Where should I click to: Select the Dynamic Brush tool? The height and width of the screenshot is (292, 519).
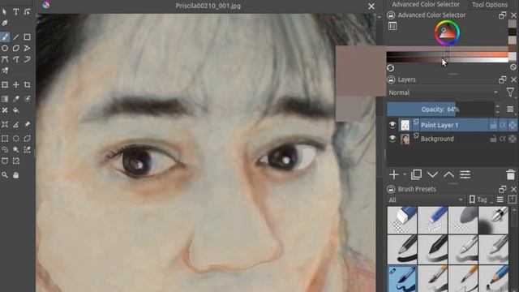(x=27, y=59)
